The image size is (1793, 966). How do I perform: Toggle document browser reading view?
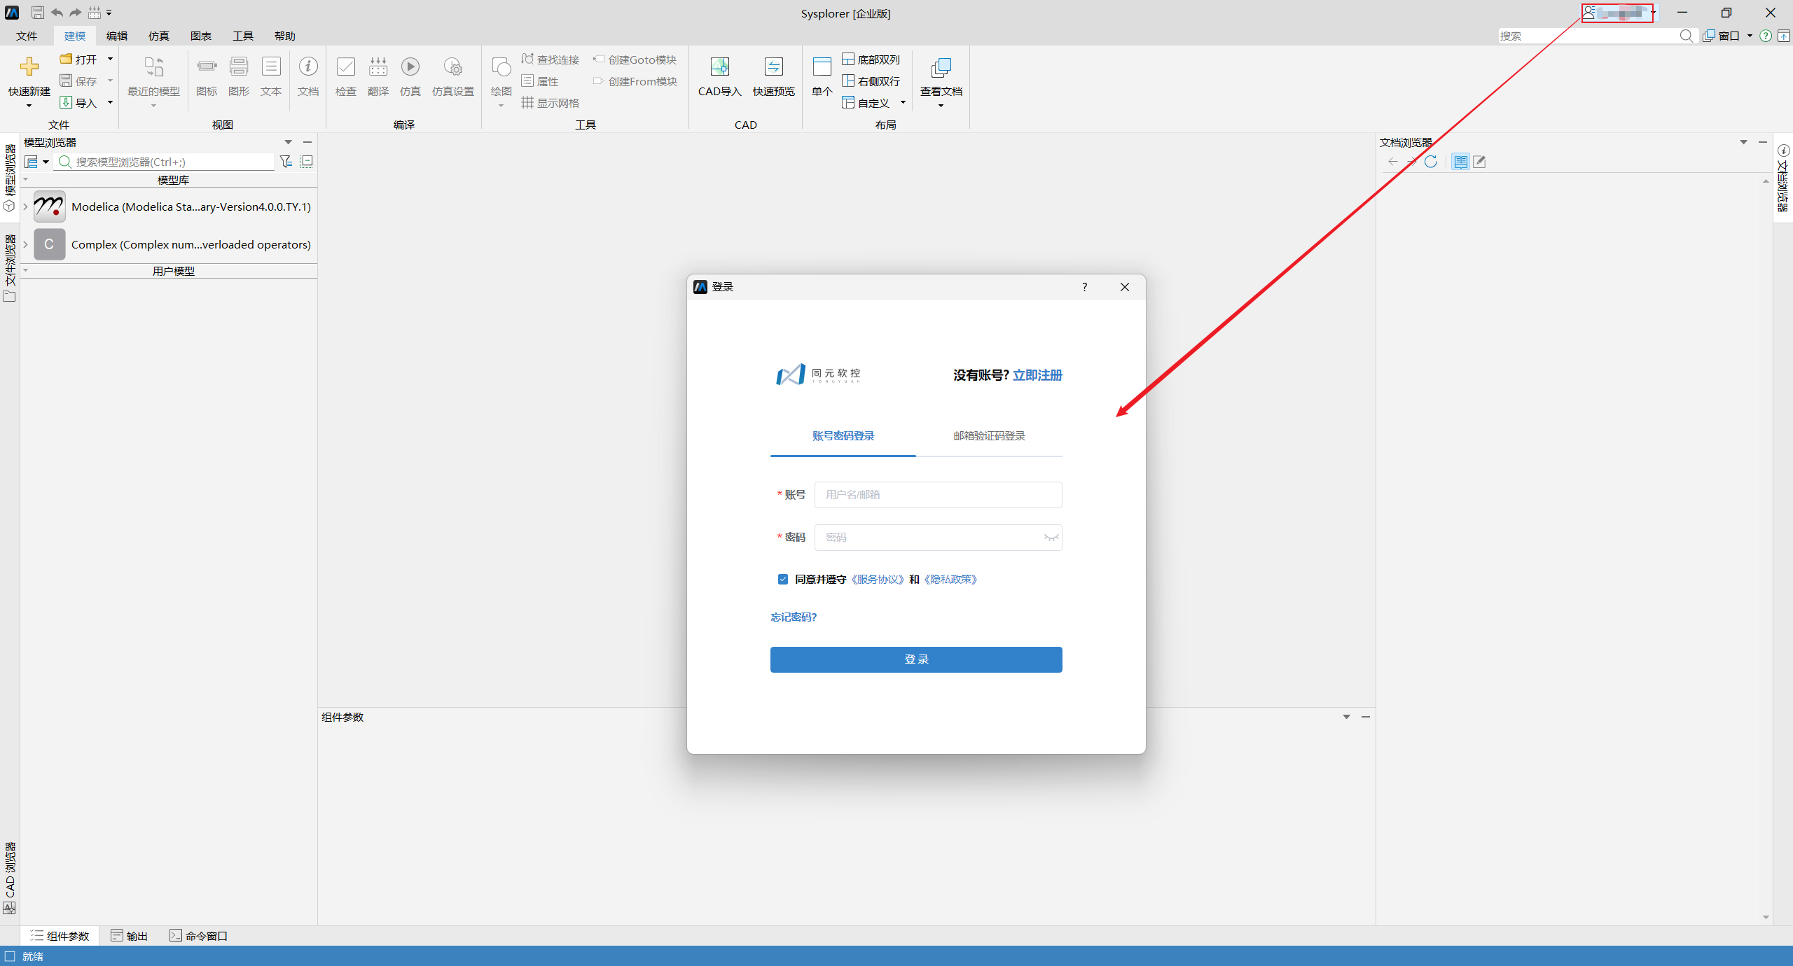coord(1460,162)
